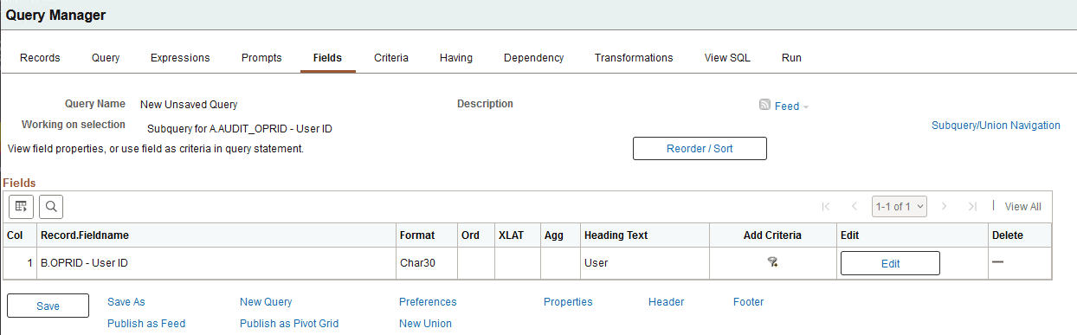Click the Footer link

[x=748, y=302]
